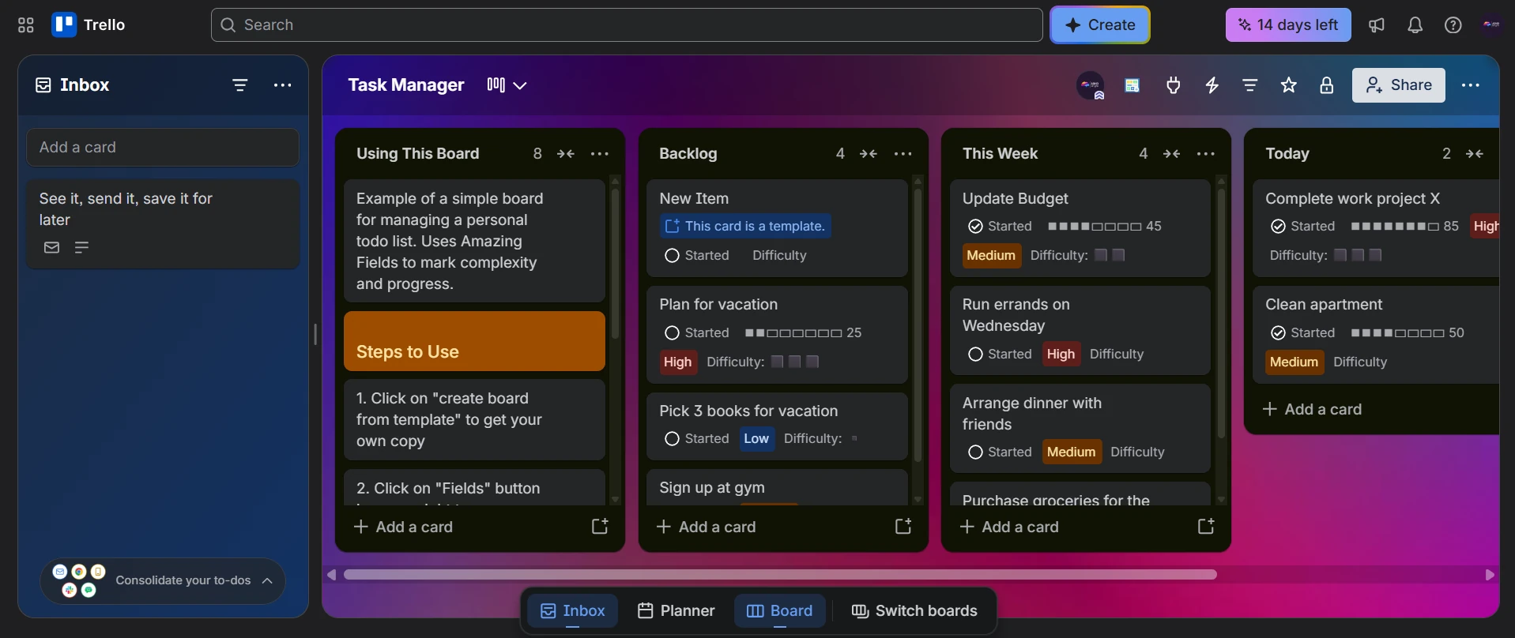
Task: Toggle Started on New Item card
Action: 672,256
